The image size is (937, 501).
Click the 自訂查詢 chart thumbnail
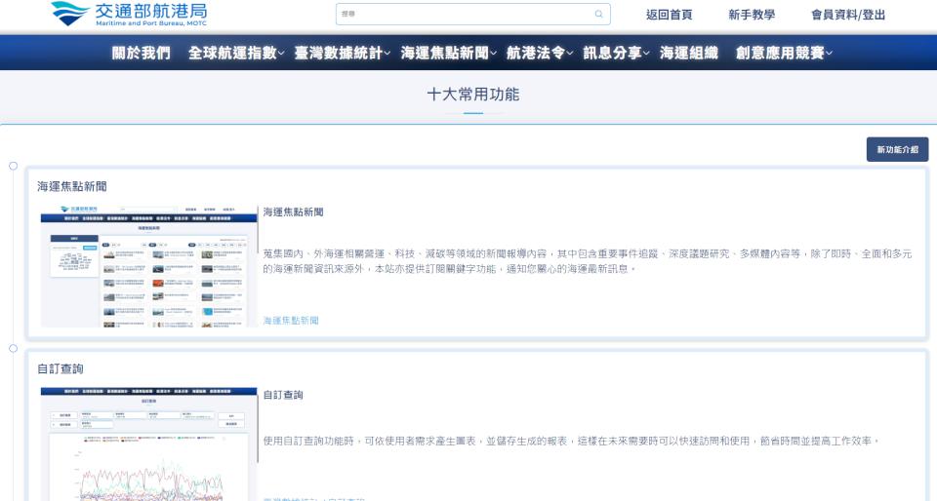click(x=144, y=443)
